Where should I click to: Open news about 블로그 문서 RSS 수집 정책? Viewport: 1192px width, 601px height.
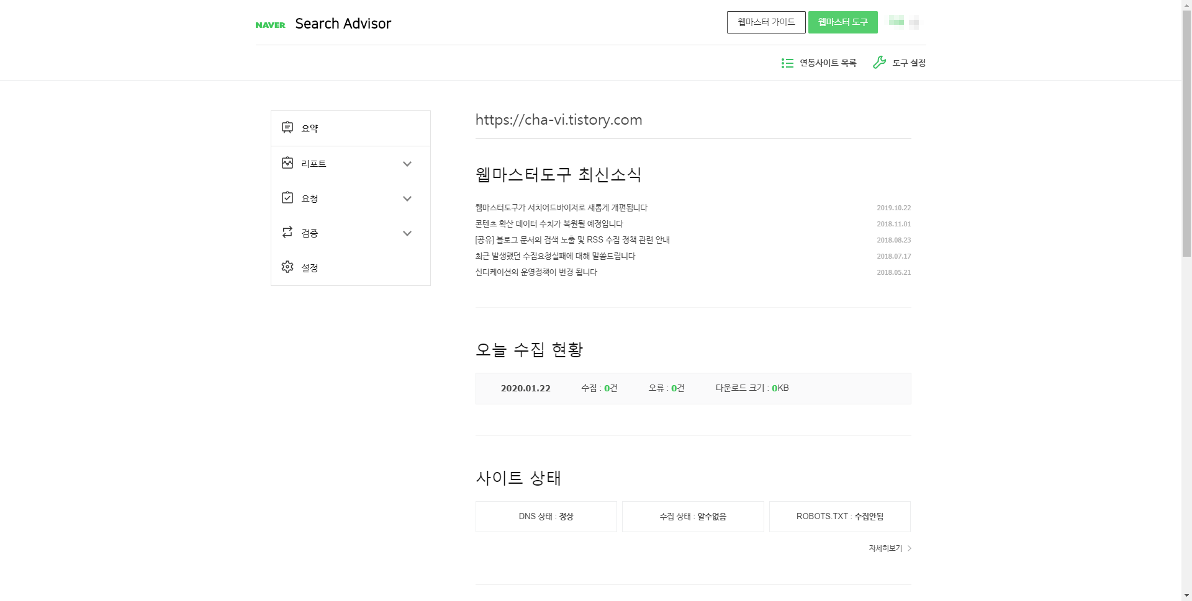pos(572,240)
